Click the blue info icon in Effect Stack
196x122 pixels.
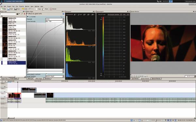63,14
